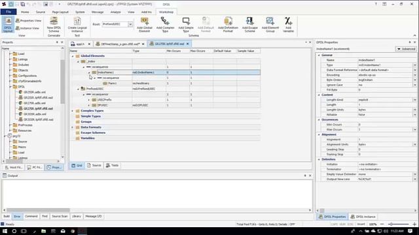Select the Simple Types row
This screenshot has width=419, height=235.
click(x=165, y=116)
